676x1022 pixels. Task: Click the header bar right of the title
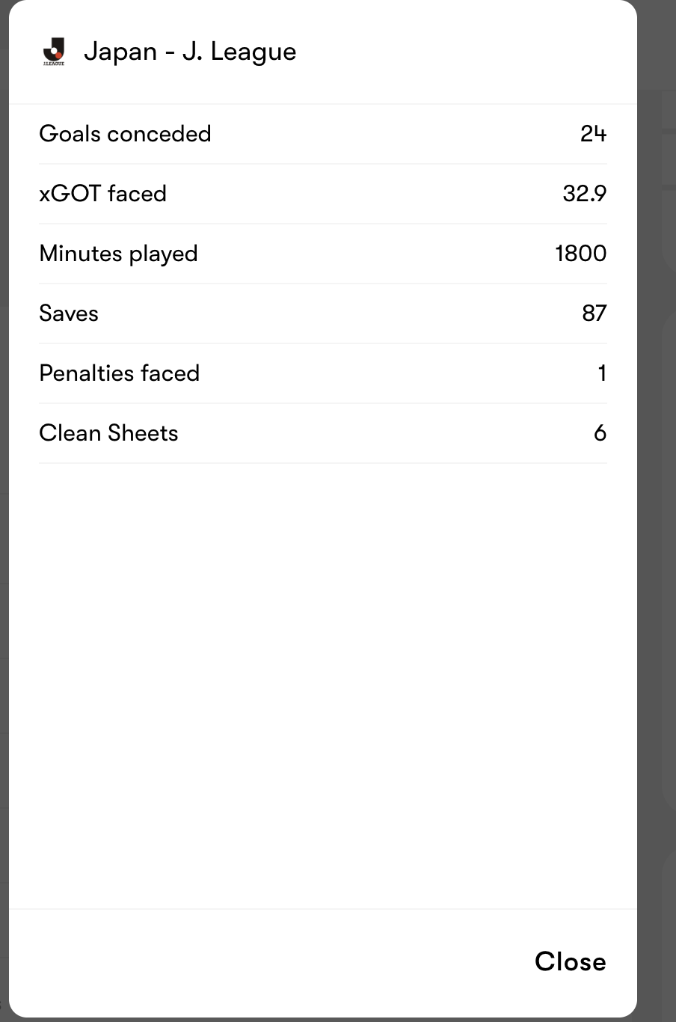(x=464, y=52)
